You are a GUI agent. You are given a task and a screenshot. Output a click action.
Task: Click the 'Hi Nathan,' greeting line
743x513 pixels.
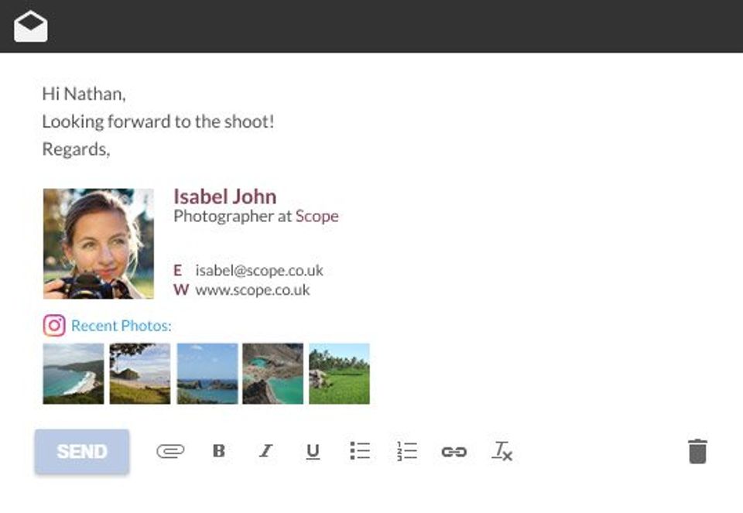pyautogui.click(x=84, y=94)
